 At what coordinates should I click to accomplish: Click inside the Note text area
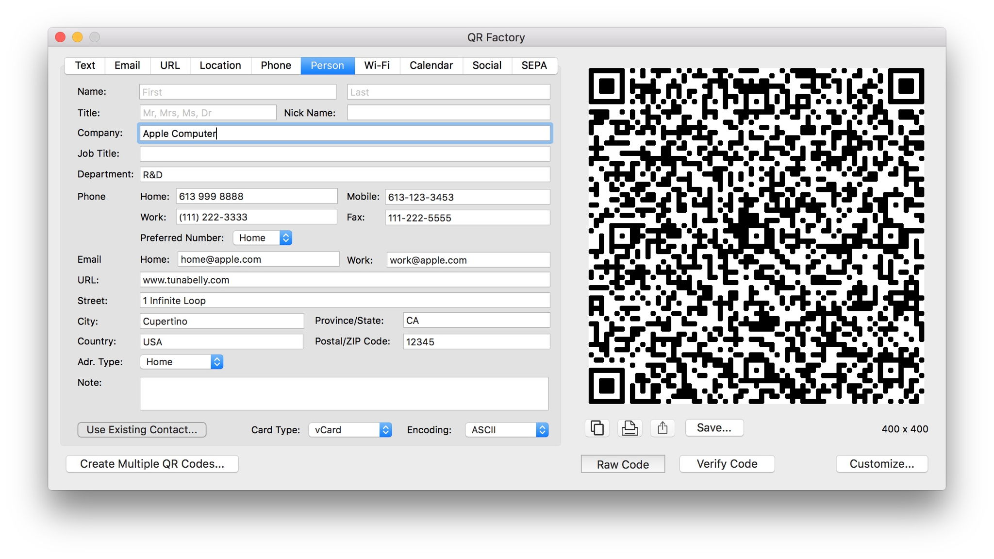point(344,394)
